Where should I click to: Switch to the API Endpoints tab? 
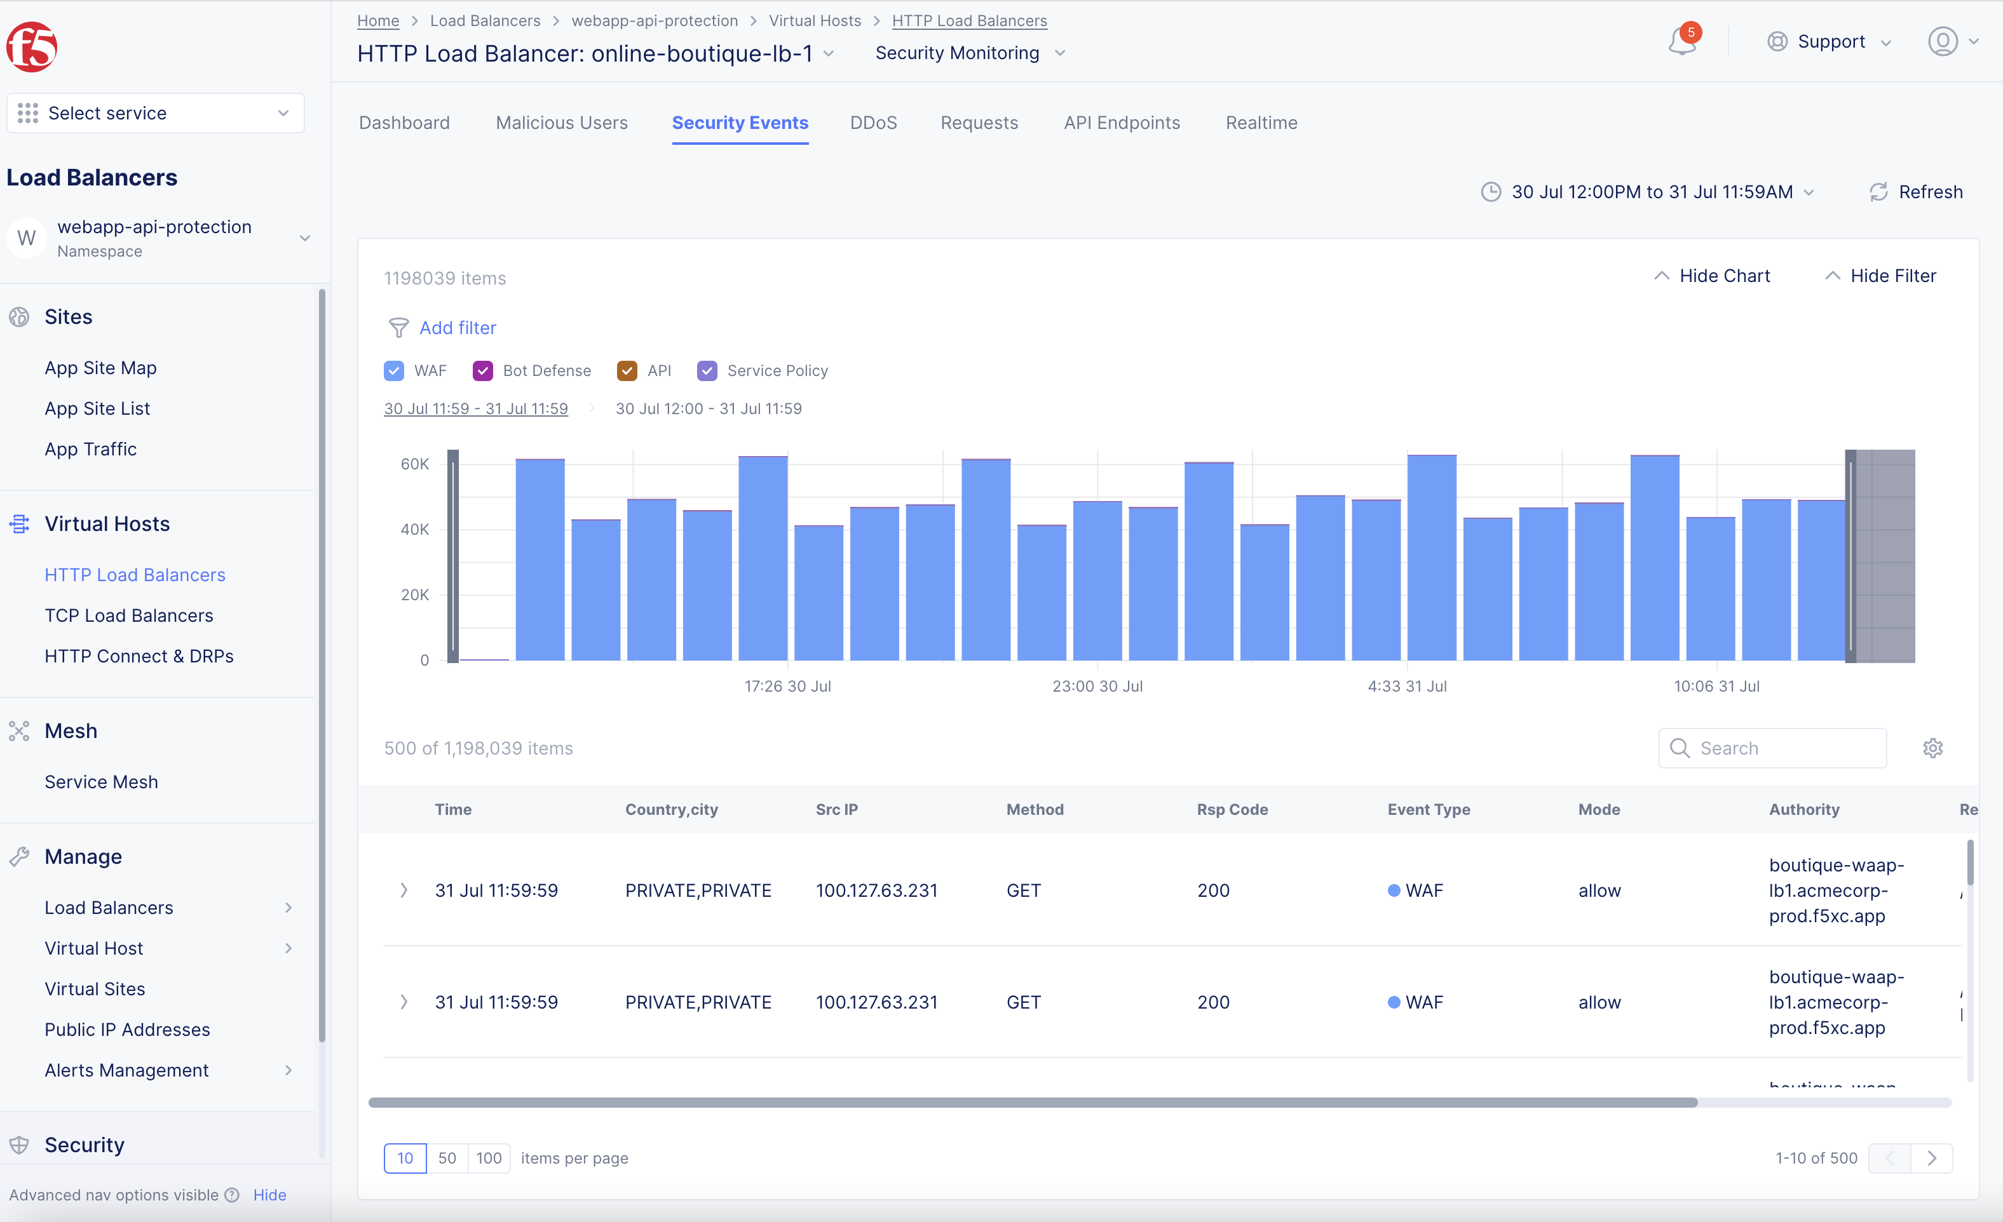click(1122, 123)
